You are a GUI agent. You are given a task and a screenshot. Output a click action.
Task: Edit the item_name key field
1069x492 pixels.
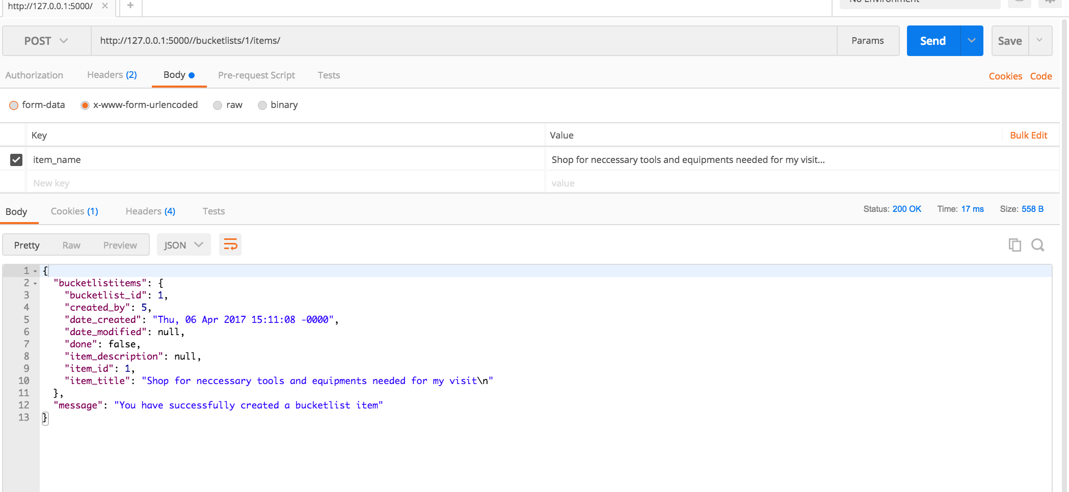[285, 160]
